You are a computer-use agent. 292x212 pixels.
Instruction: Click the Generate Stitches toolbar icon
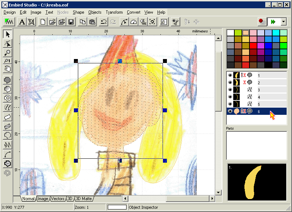tap(9, 22)
